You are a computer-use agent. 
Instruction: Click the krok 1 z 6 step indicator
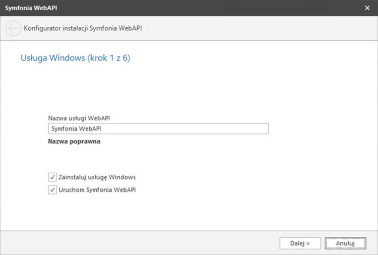tap(109, 58)
